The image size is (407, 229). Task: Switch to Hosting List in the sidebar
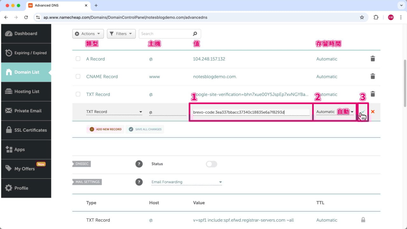tap(25, 92)
